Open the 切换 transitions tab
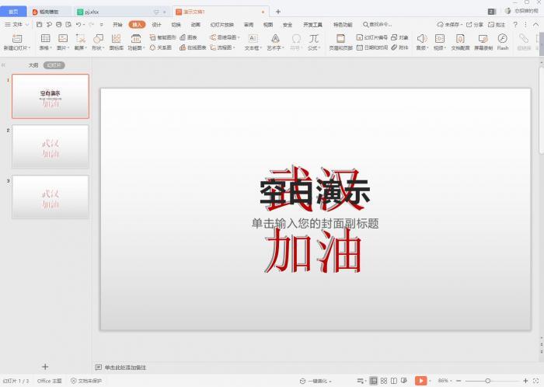This screenshot has width=544, height=387. click(176, 25)
